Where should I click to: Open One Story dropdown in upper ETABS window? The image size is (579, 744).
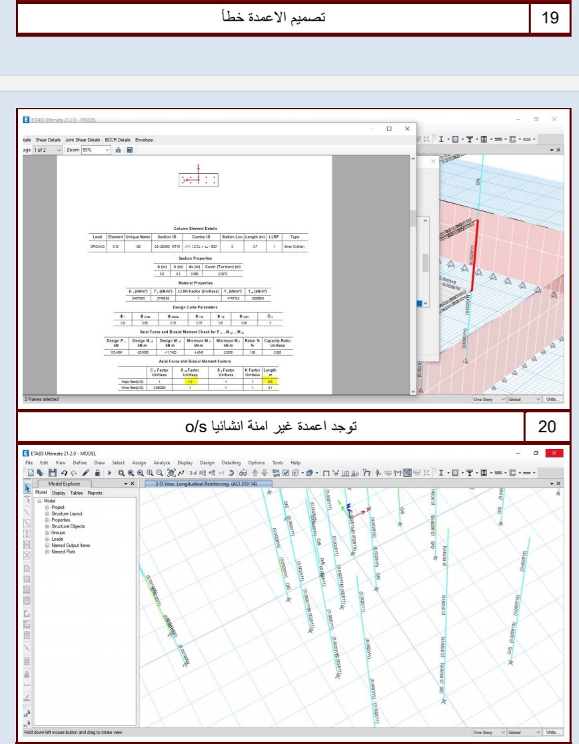pos(489,400)
